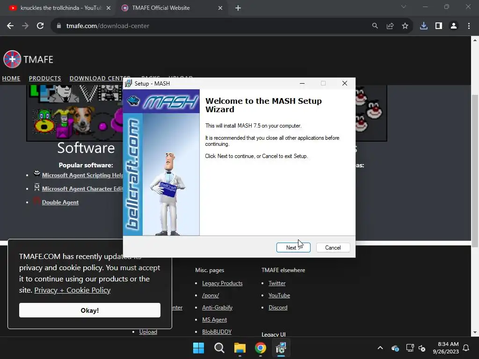
Task: Show hidden system tray icons
Action: coord(380,348)
